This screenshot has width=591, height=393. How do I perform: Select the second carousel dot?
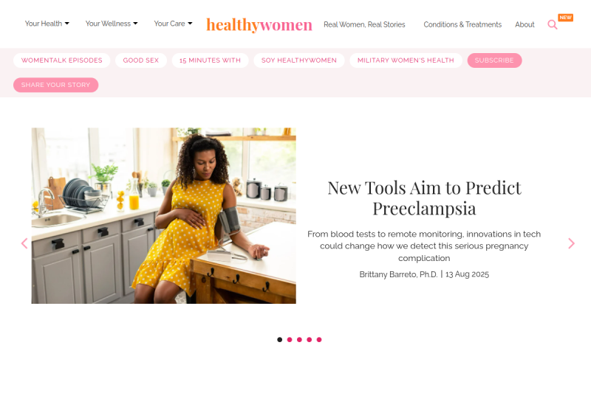290,340
